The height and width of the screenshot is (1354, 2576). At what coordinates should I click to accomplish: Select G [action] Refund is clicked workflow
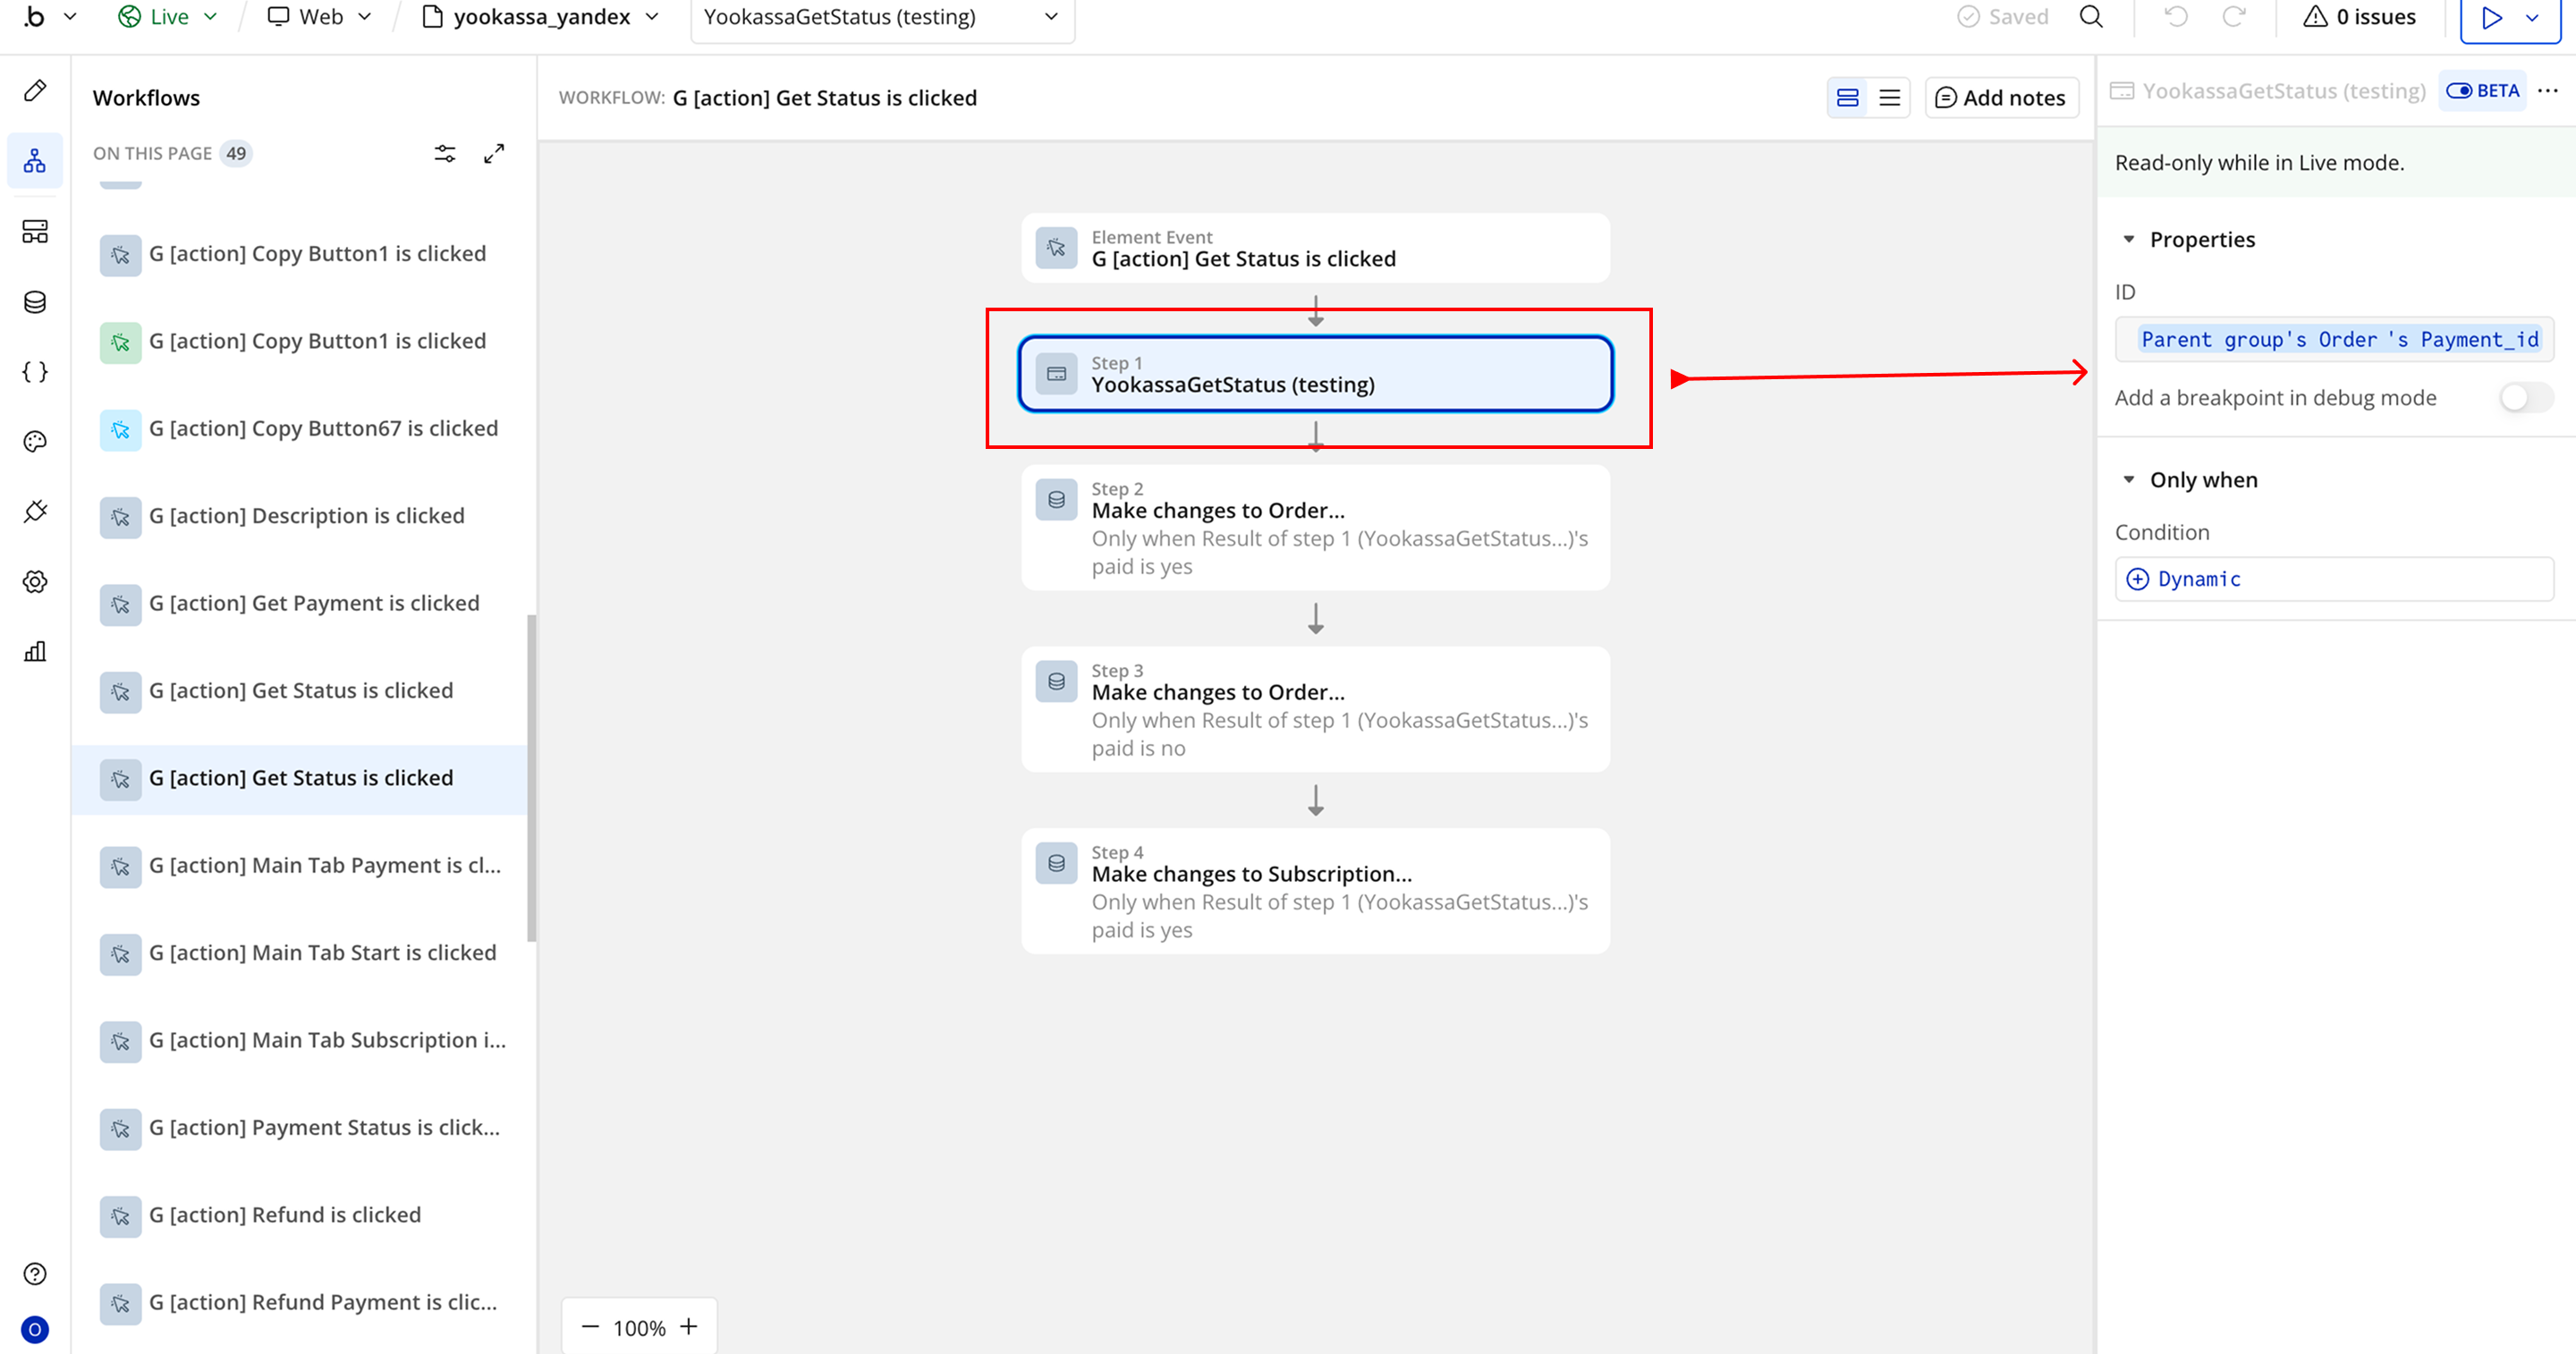(285, 1215)
